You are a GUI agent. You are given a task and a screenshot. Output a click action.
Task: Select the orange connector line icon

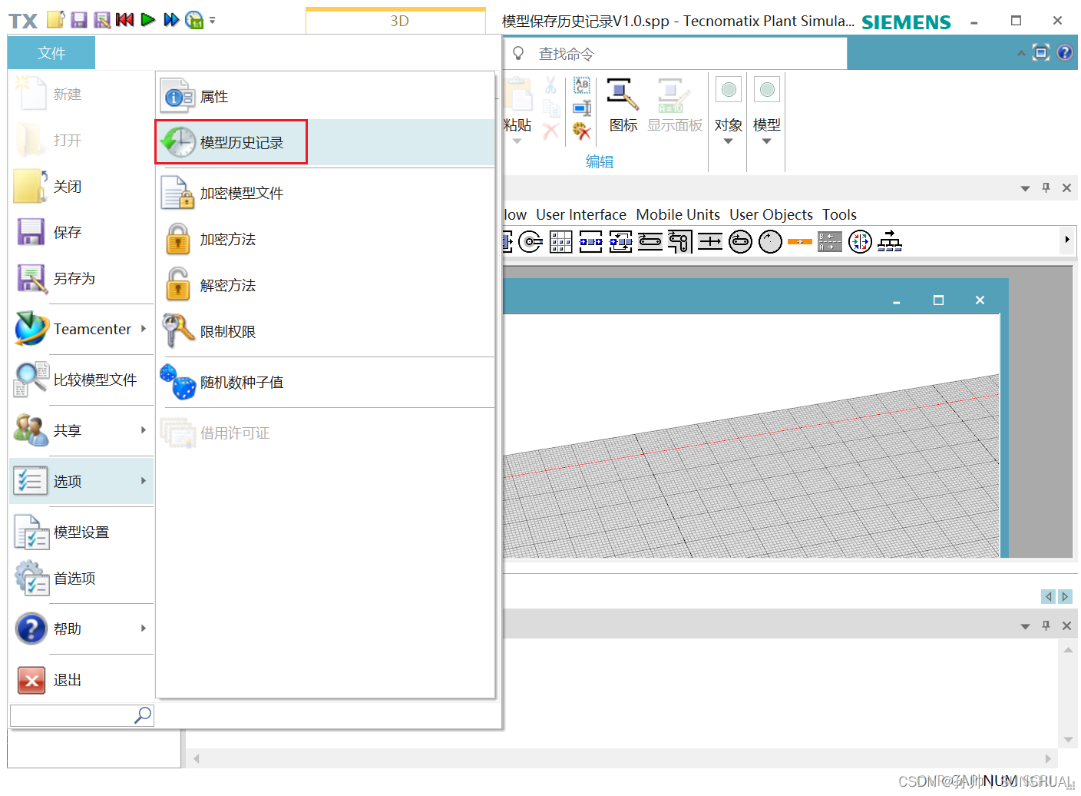(x=800, y=242)
